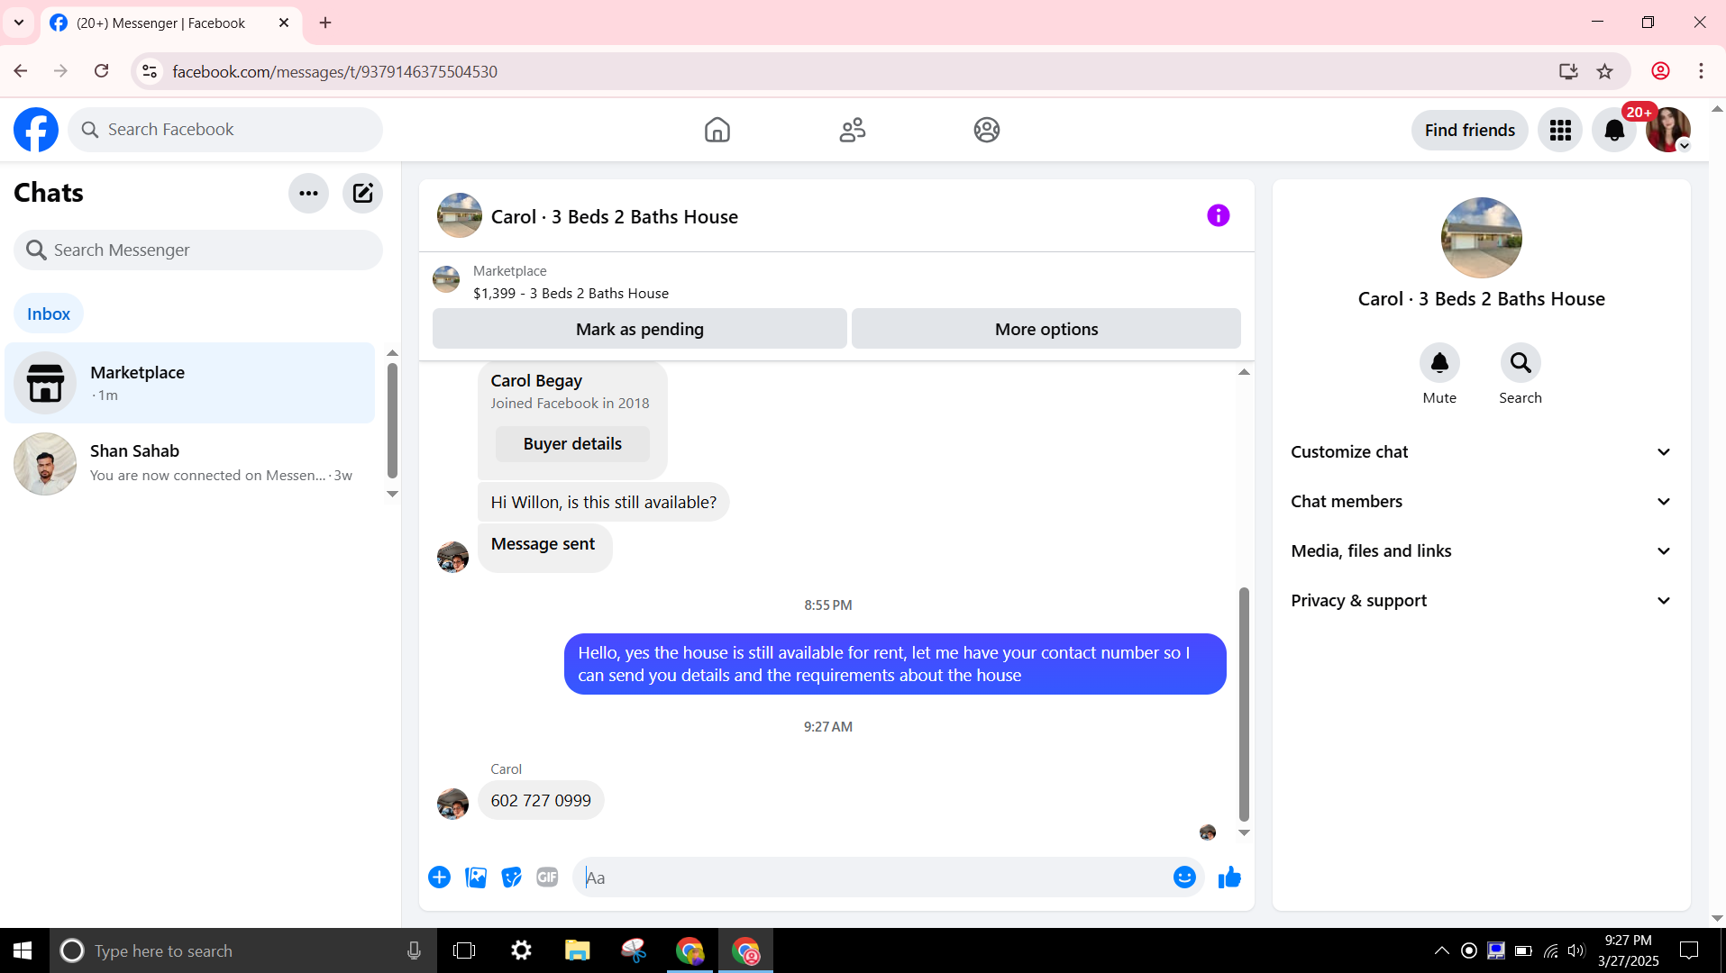Click Carol's avatar beside the phone number
The width and height of the screenshot is (1726, 973).
(452, 803)
